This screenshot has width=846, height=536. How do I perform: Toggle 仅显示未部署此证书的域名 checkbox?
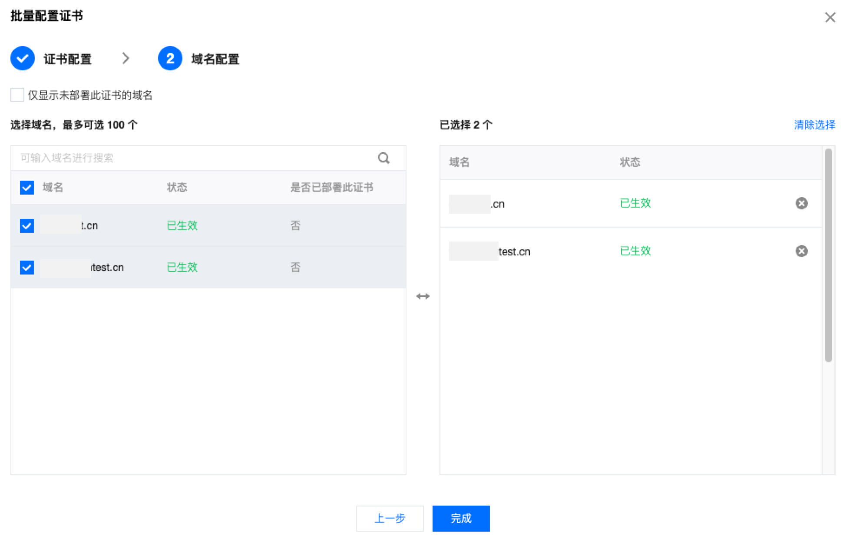pos(17,95)
